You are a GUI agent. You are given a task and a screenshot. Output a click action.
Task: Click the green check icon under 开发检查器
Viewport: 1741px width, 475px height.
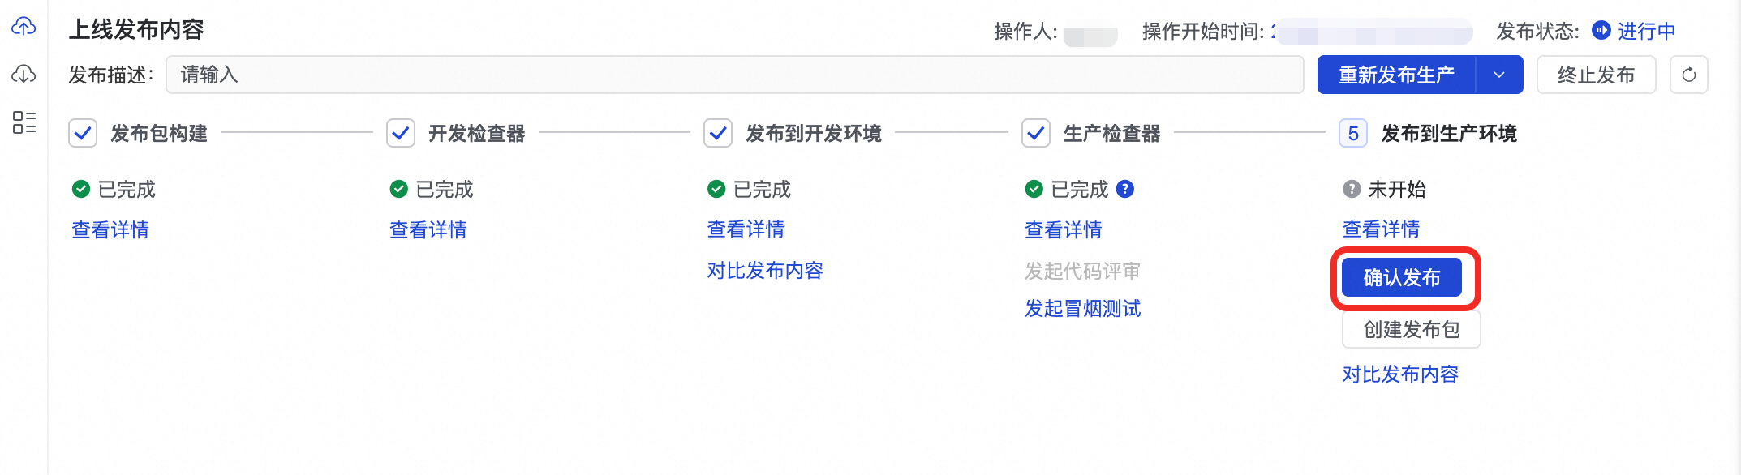tap(398, 189)
